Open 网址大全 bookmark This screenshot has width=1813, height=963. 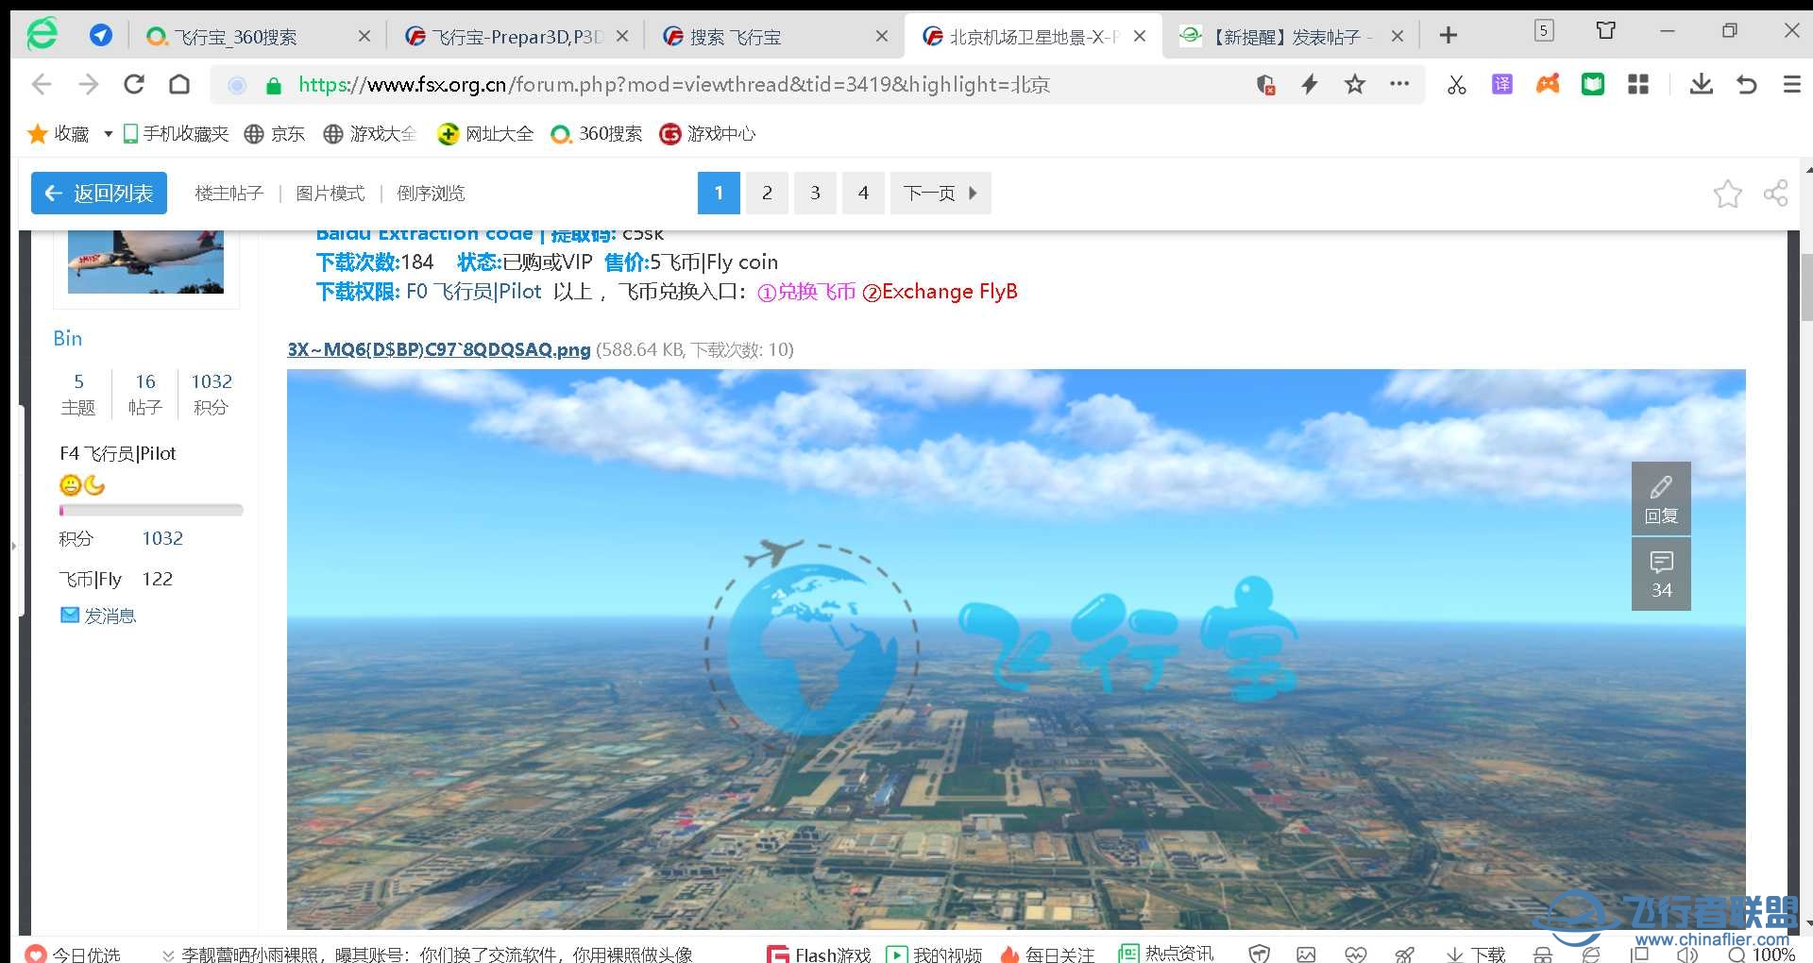[x=485, y=134]
